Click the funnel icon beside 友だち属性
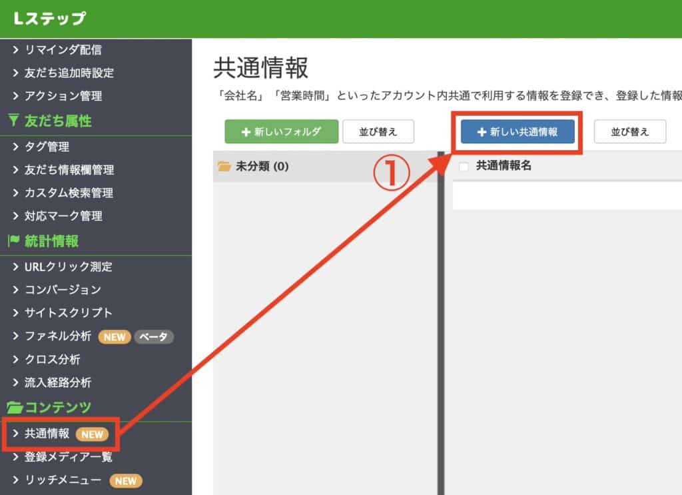The width and height of the screenshot is (682, 495). pos(13,121)
